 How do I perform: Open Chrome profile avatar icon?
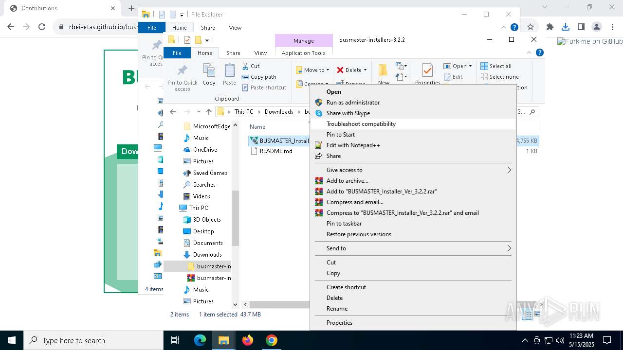coord(597,27)
